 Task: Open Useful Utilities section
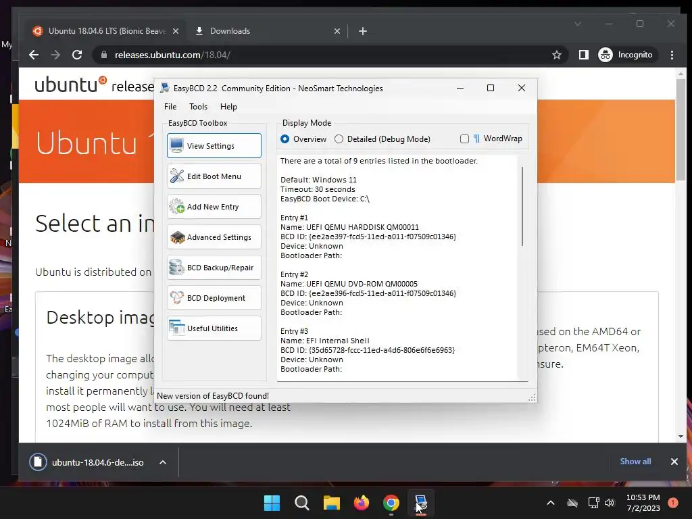pos(214,328)
